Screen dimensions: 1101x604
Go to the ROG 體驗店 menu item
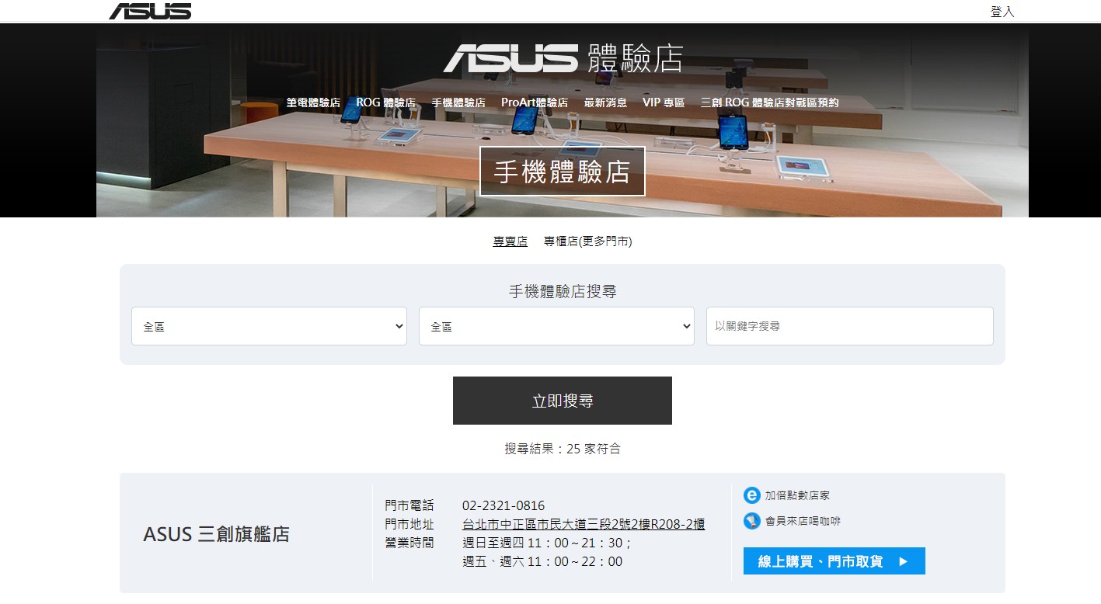point(385,102)
